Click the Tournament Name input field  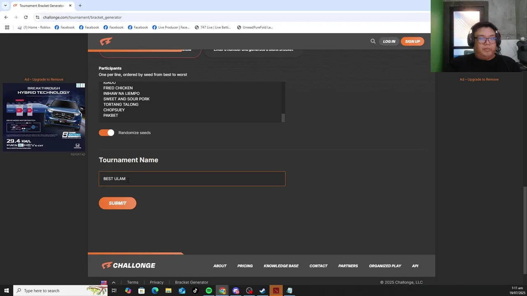click(x=192, y=178)
